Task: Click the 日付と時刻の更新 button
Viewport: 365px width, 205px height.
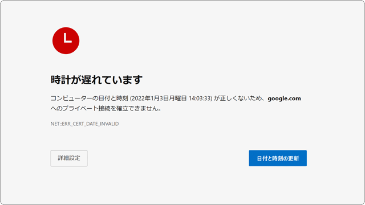Action: coord(278,158)
